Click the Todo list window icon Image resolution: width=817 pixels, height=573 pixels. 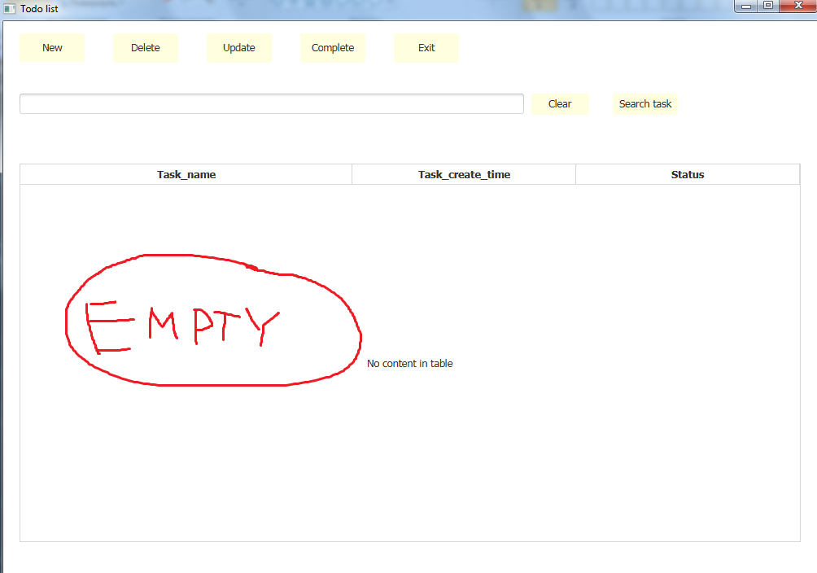[x=10, y=9]
